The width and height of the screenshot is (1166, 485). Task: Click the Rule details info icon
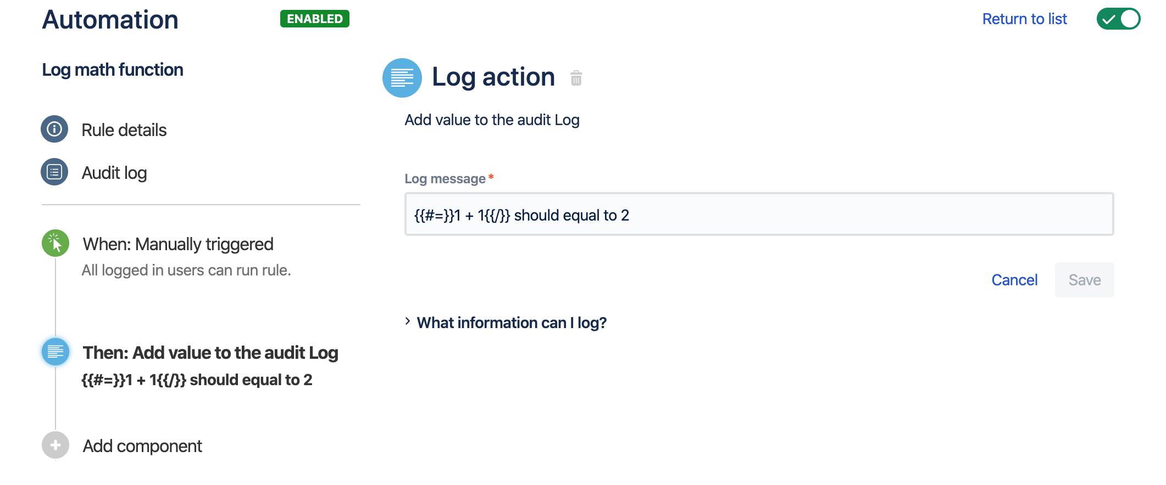coord(54,129)
